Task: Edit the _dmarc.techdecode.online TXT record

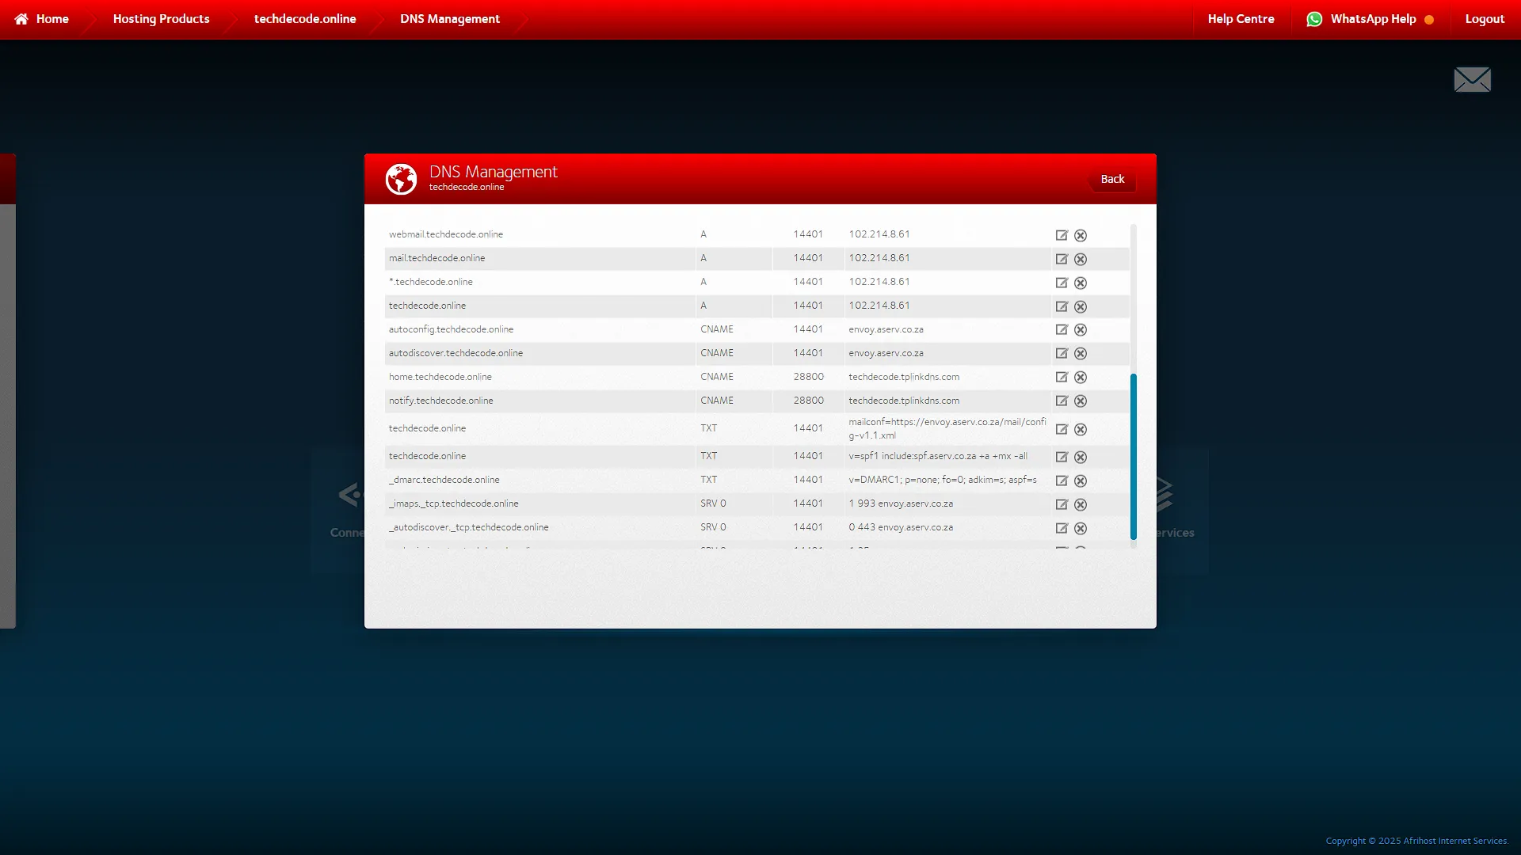Action: coord(1062,481)
